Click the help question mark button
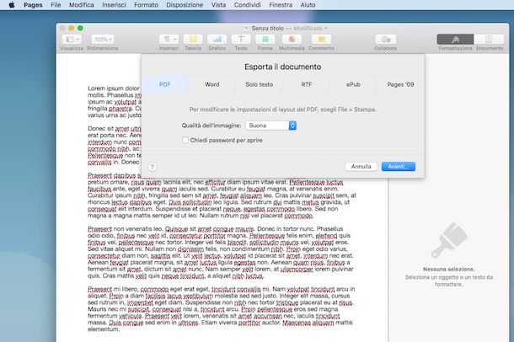The width and height of the screenshot is (514, 342). click(152, 167)
